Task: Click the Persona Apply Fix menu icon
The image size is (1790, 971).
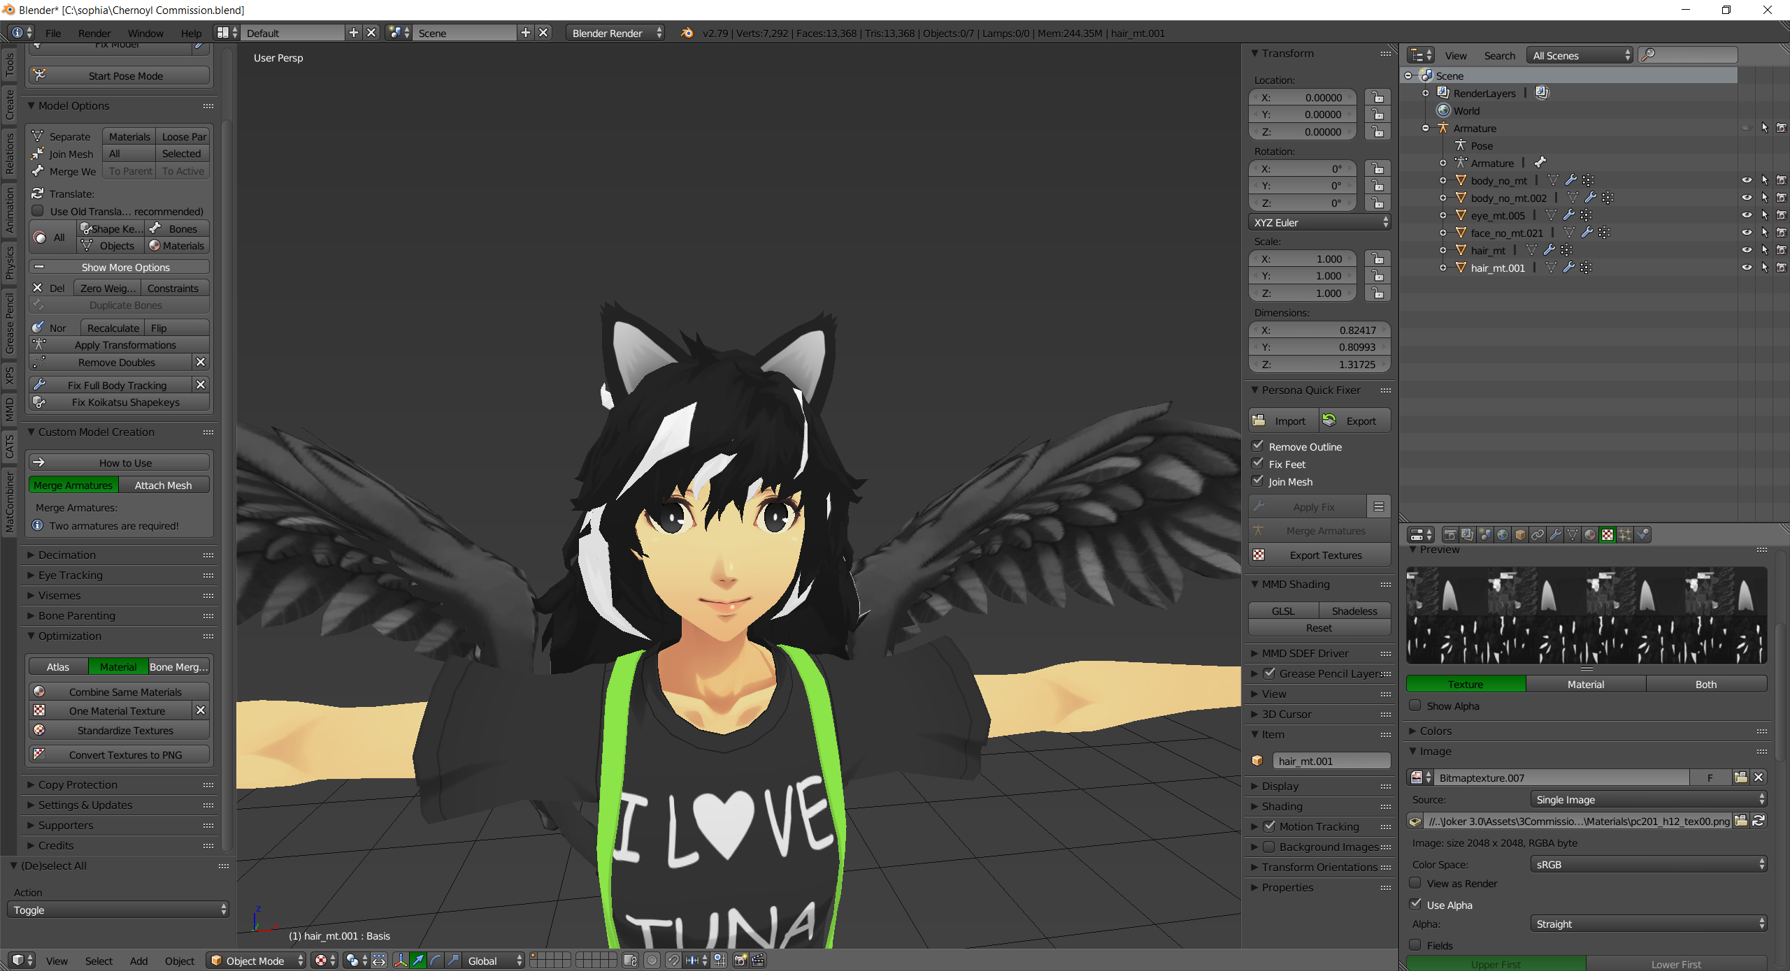Action: coord(1379,506)
